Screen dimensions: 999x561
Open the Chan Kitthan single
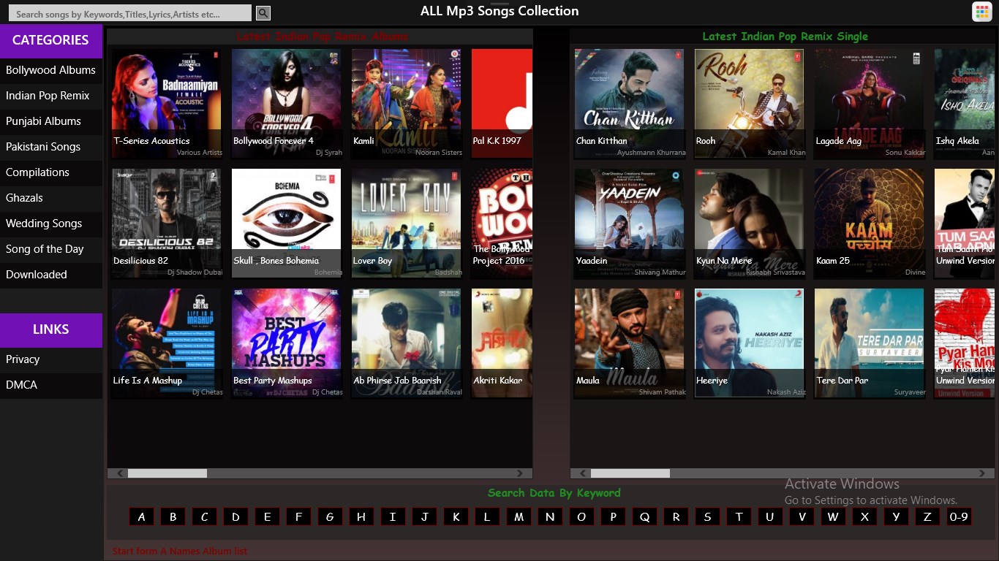(x=629, y=104)
